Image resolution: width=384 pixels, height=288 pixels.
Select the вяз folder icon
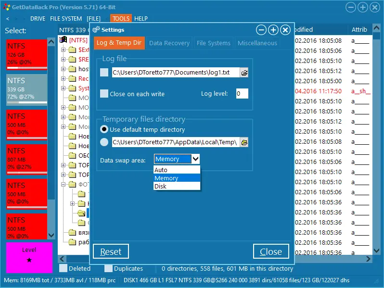pos(72,232)
